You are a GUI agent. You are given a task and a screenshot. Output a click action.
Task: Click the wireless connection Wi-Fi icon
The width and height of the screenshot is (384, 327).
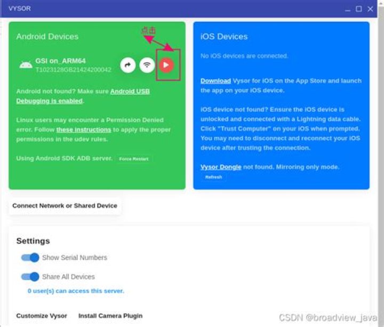pos(147,65)
